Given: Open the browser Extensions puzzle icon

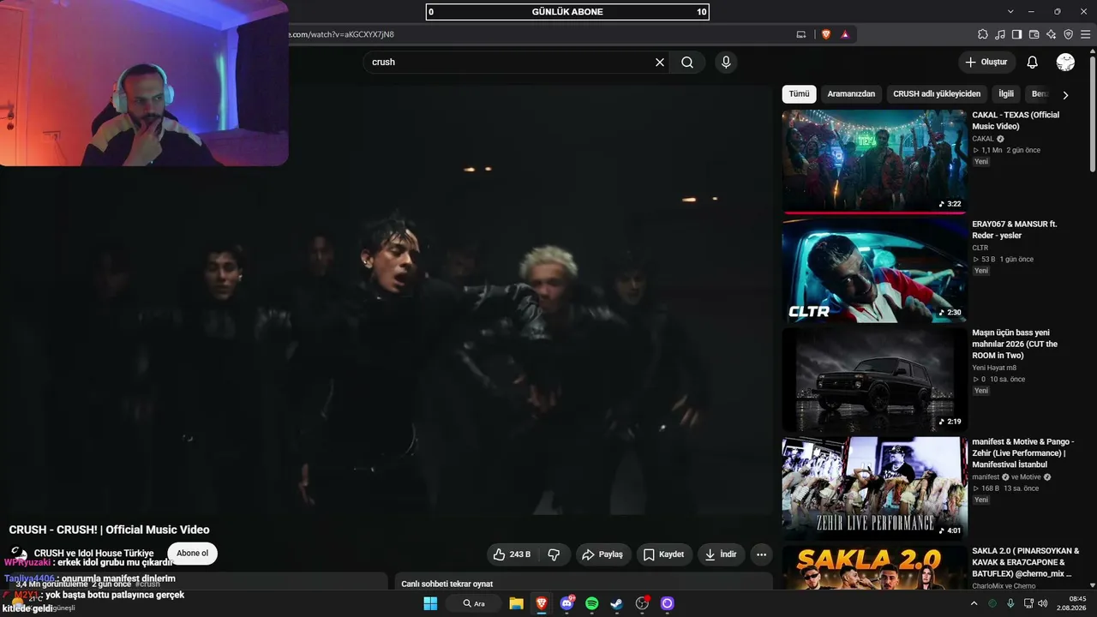Looking at the screenshot, I should point(983,34).
